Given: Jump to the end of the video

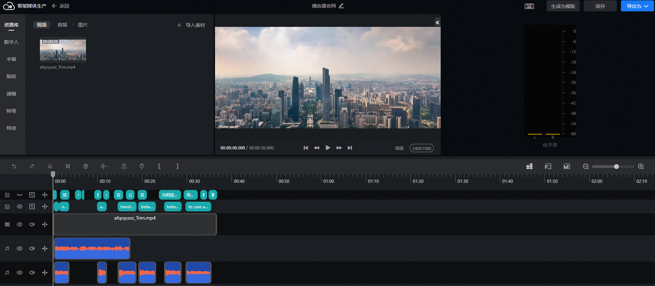Looking at the screenshot, I should point(350,148).
